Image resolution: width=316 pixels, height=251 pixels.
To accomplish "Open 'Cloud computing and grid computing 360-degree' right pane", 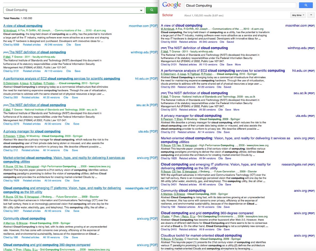I will pos(207,213).
